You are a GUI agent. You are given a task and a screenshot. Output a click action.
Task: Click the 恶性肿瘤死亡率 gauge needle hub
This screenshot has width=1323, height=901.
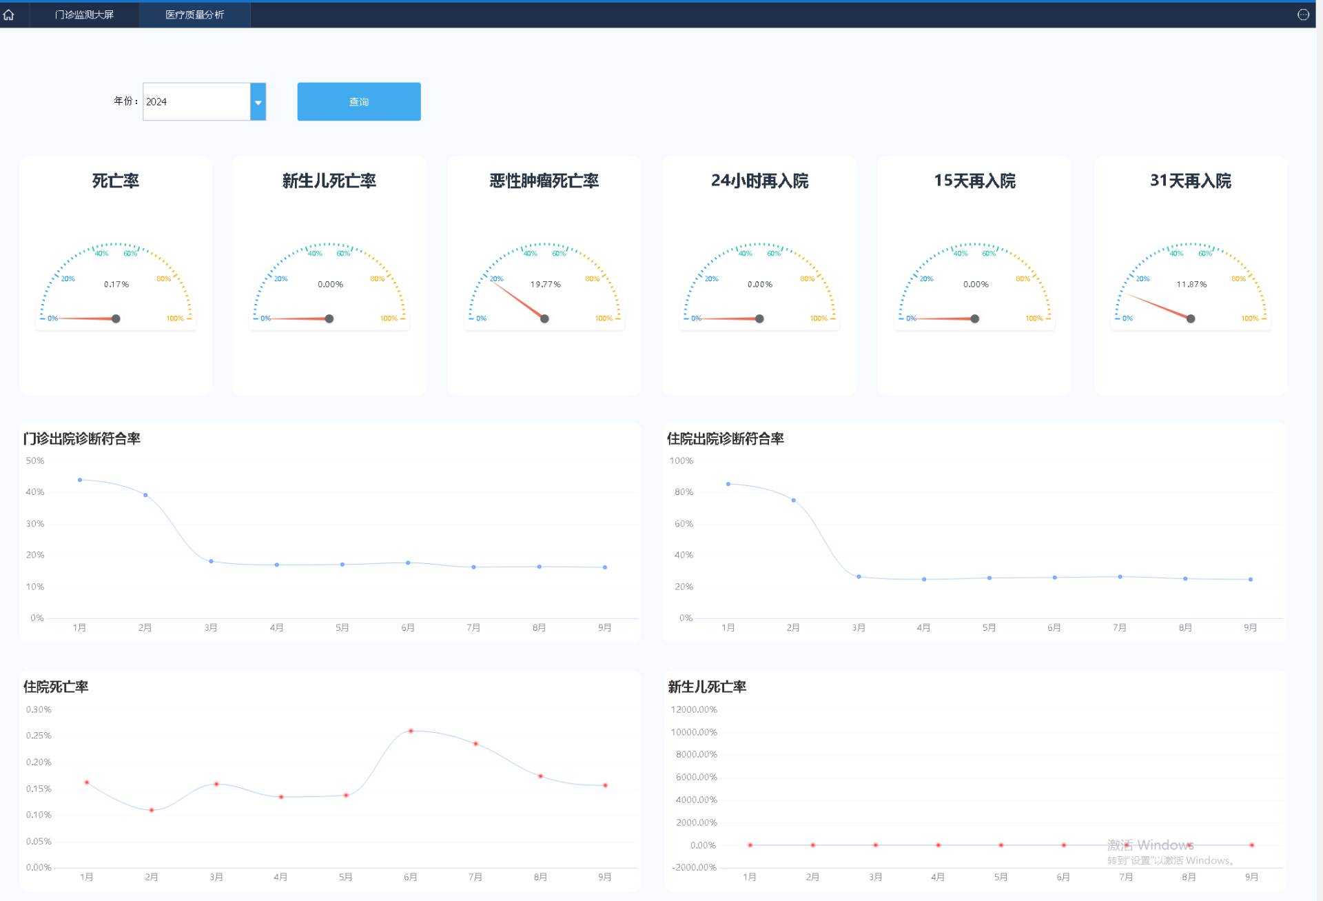pyautogui.click(x=544, y=318)
